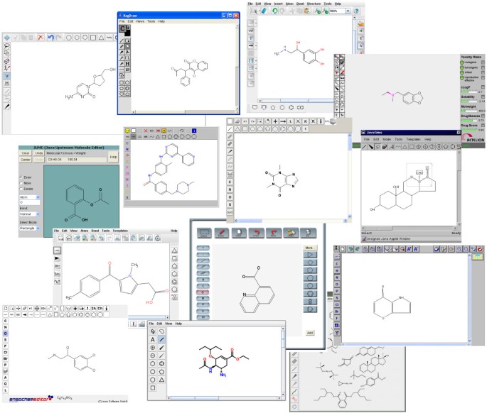Open Structure menu in Marvin window
The image size is (487, 413).
(x=314, y=4)
